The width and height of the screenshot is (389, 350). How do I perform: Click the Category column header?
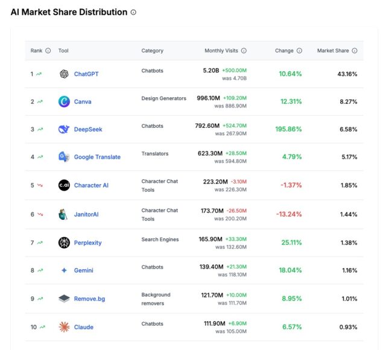[x=152, y=51]
